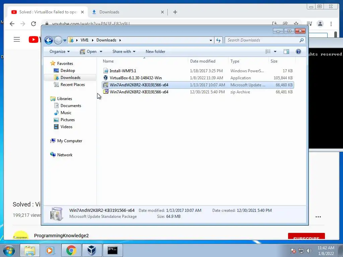Open the Organize menu
This screenshot has height=257, width=343.
(60, 52)
